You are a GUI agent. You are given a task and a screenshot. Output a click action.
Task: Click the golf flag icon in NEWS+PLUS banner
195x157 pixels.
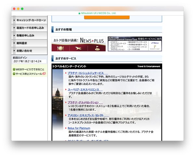(97, 48)
